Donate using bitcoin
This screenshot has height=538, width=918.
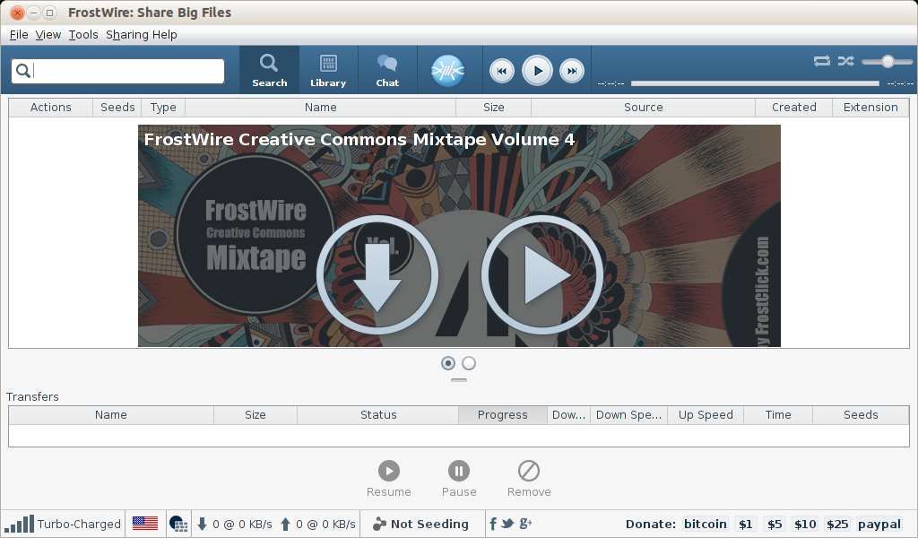706,524
